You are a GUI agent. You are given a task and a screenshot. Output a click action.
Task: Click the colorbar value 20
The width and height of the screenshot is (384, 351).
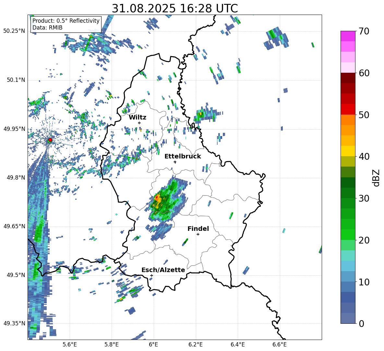(364, 240)
